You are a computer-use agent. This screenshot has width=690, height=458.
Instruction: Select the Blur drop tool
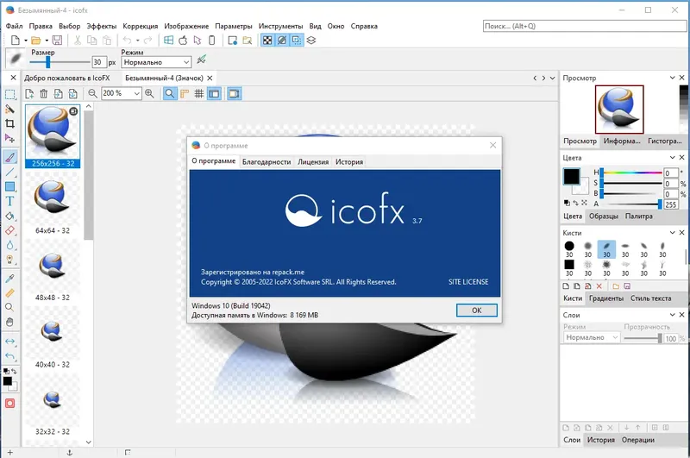coord(9,245)
